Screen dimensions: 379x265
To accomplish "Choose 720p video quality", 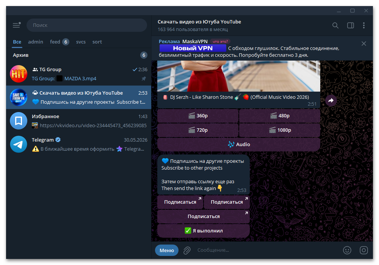I will click(198, 130).
